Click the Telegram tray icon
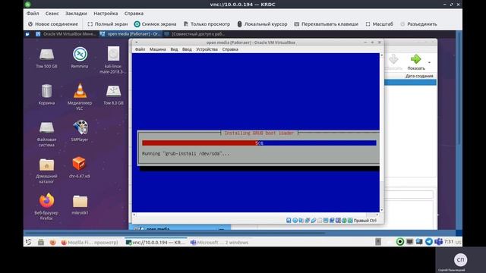 (x=429, y=241)
